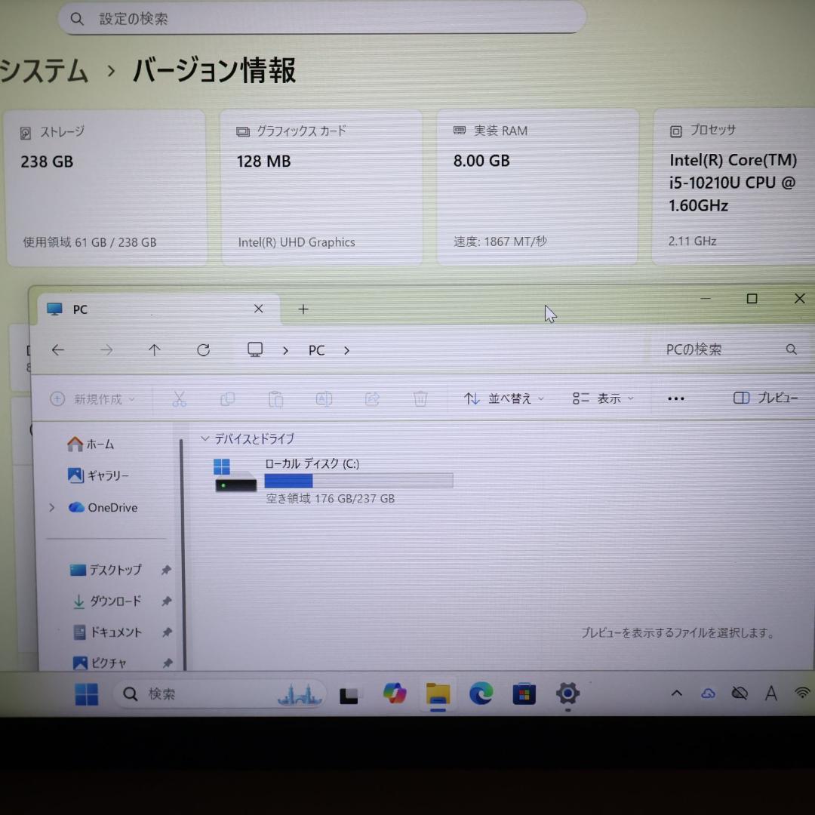This screenshot has width=815, height=815.
Task: Launch Copilot from the taskbar
Action: (395, 693)
